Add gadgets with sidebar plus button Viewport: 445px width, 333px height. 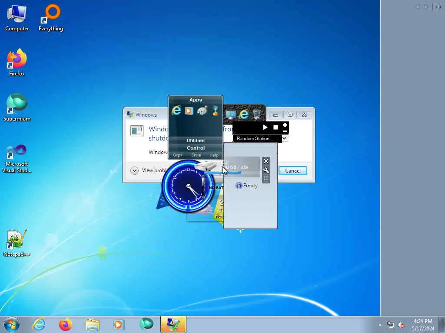(438, 7)
